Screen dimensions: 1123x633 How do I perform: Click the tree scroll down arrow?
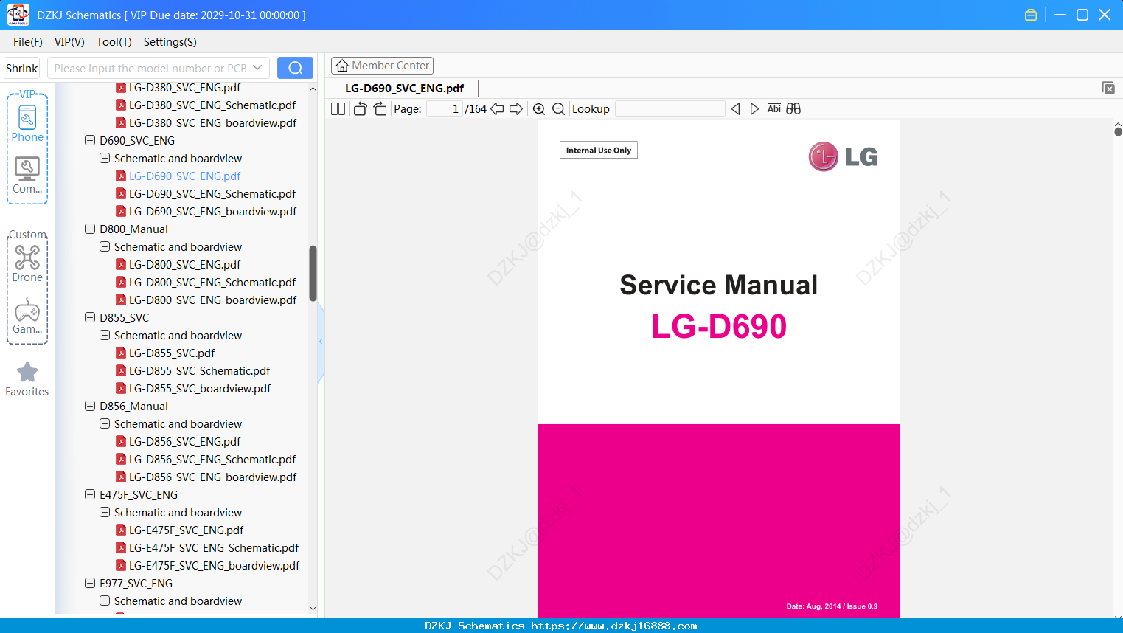(313, 609)
